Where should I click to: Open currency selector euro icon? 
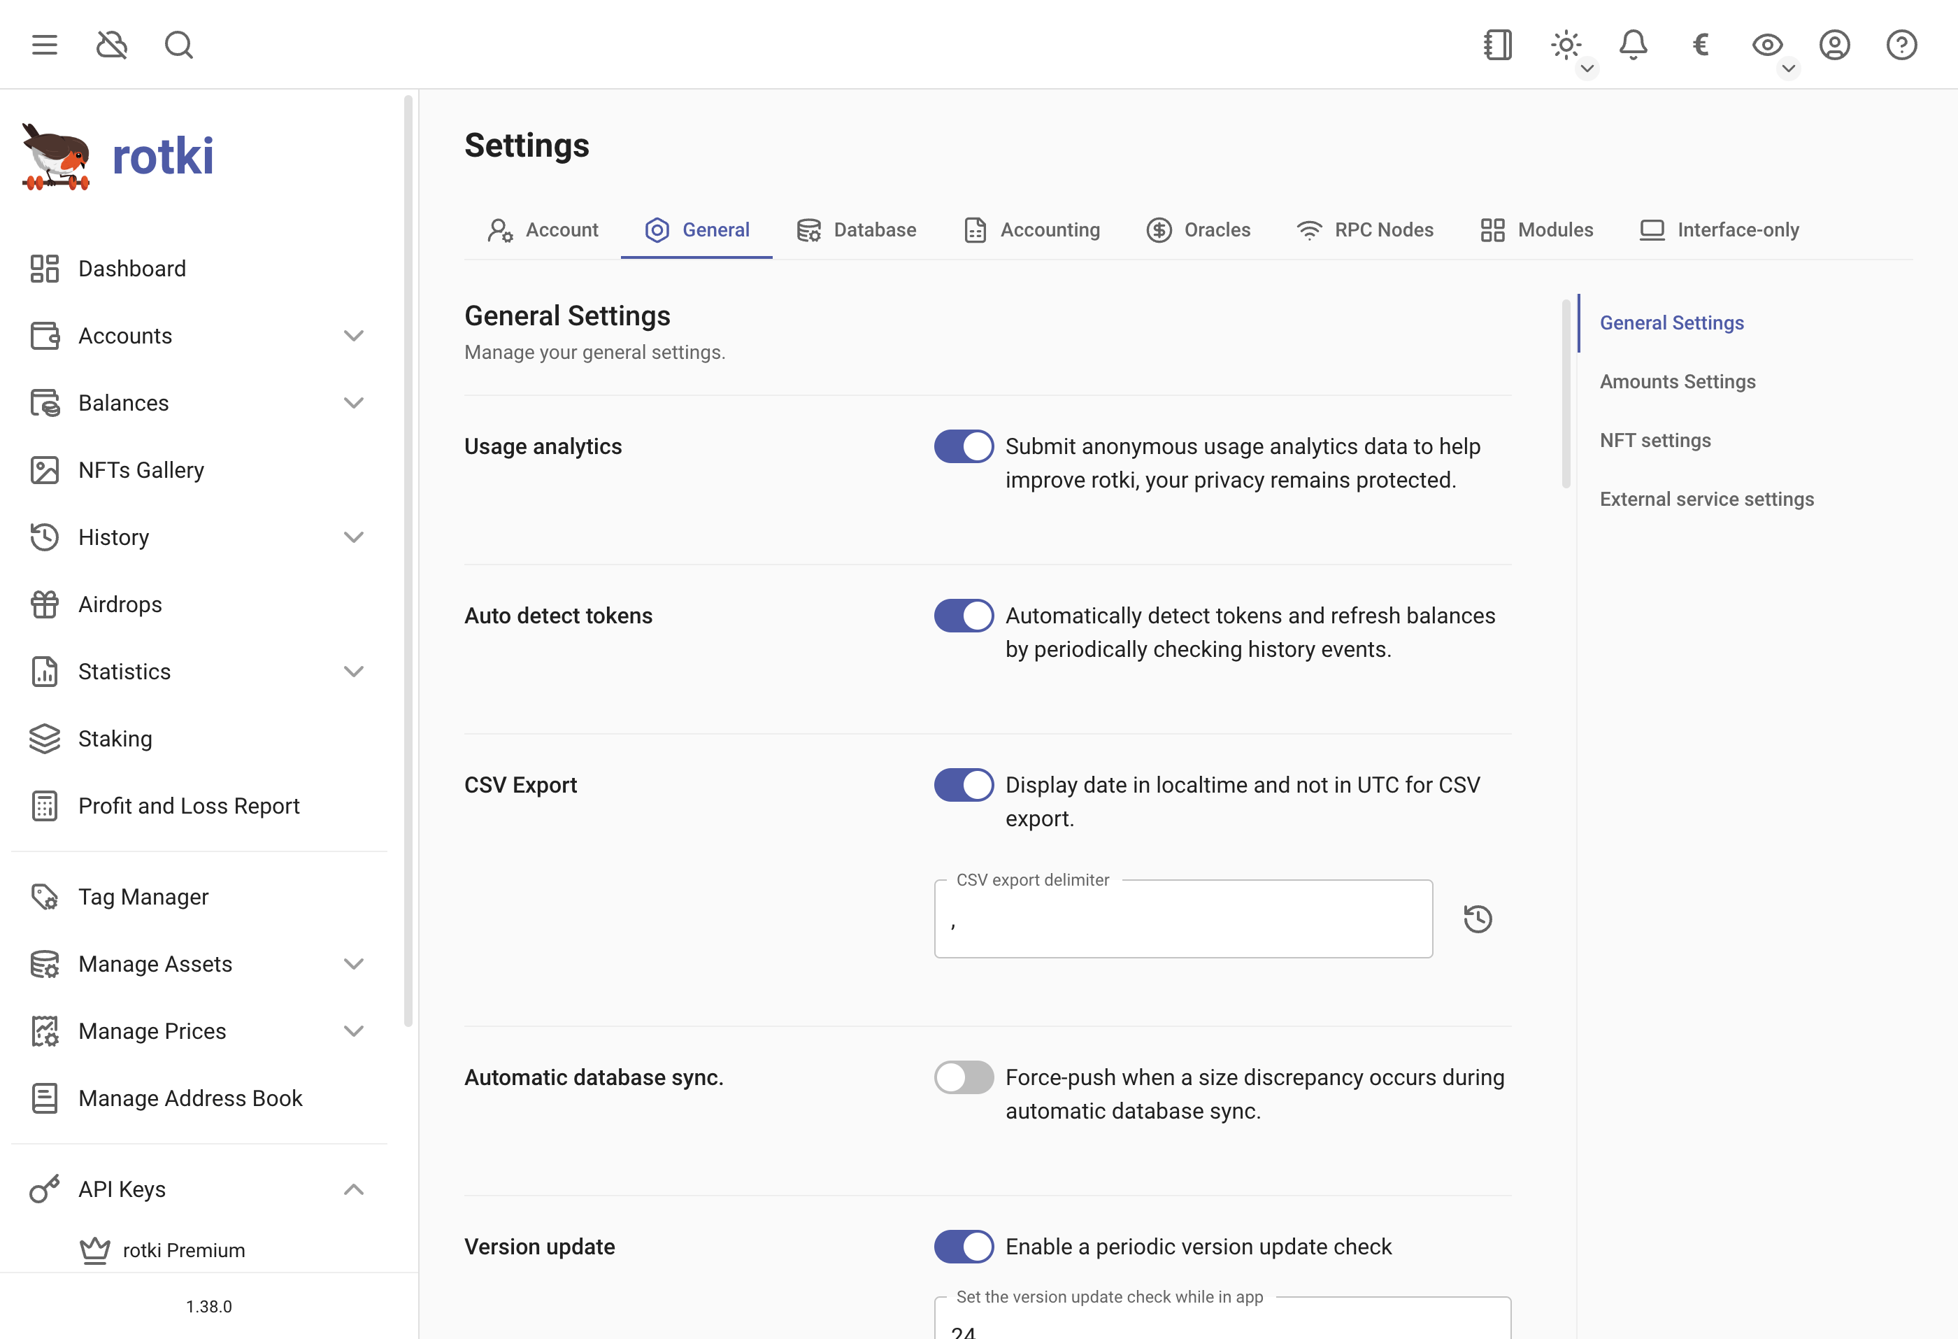(x=1700, y=45)
